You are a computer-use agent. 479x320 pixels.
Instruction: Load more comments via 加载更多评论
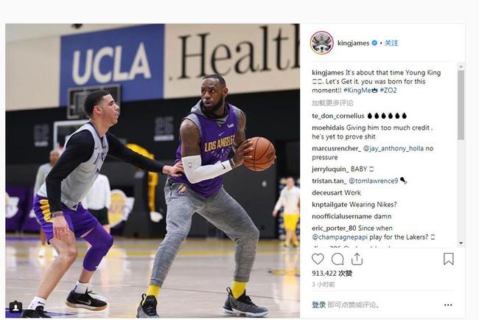pyautogui.click(x=332, y=103)
